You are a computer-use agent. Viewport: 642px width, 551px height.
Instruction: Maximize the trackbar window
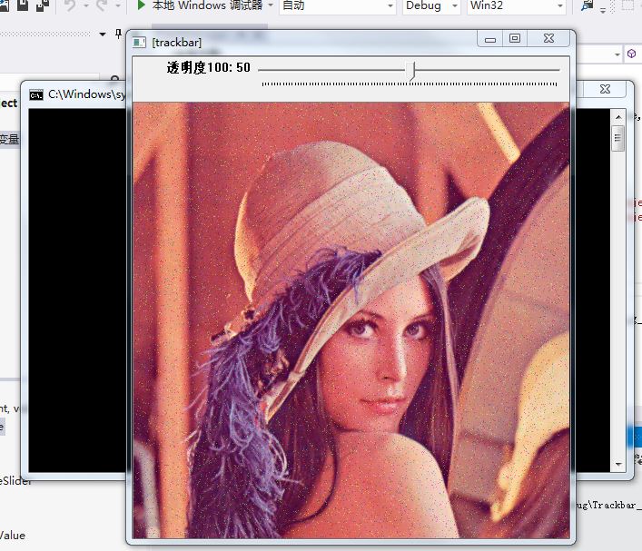click(515, 39)
